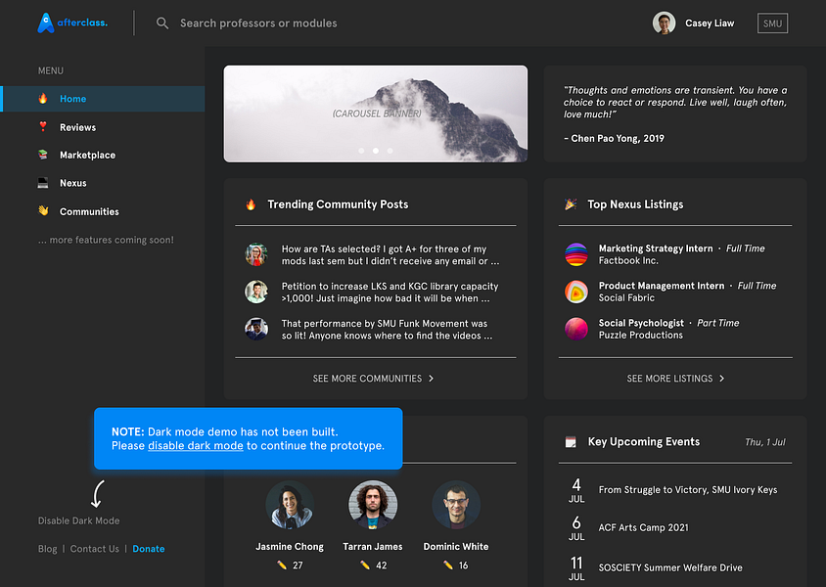
Task: Open Tarran James's profile photo
Action: (x=373, y=505)
